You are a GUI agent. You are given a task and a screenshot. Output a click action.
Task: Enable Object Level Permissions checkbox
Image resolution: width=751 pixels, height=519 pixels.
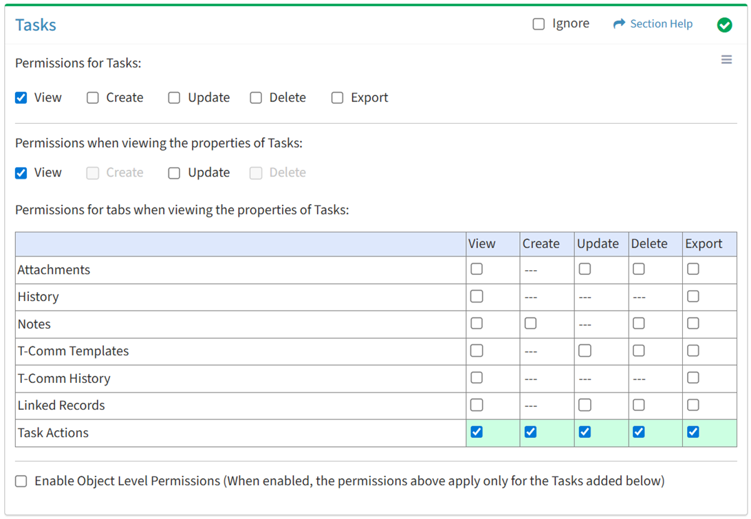click(x=21, y=481)
